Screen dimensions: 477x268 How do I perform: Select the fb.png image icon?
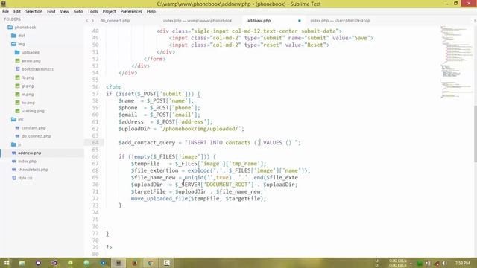pyautogui.click(x=18, y=77)
